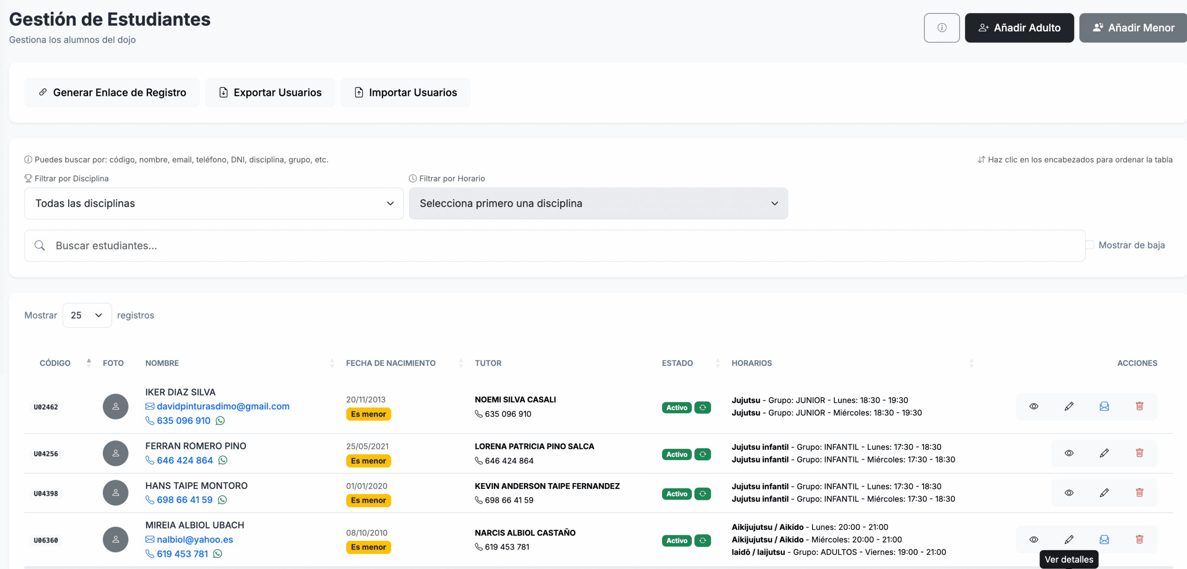The width and height of the screenshot is (1187, 569).
Task: Click eye icon for Mireia Albiol Ubach
Action: click(1034, 539)
